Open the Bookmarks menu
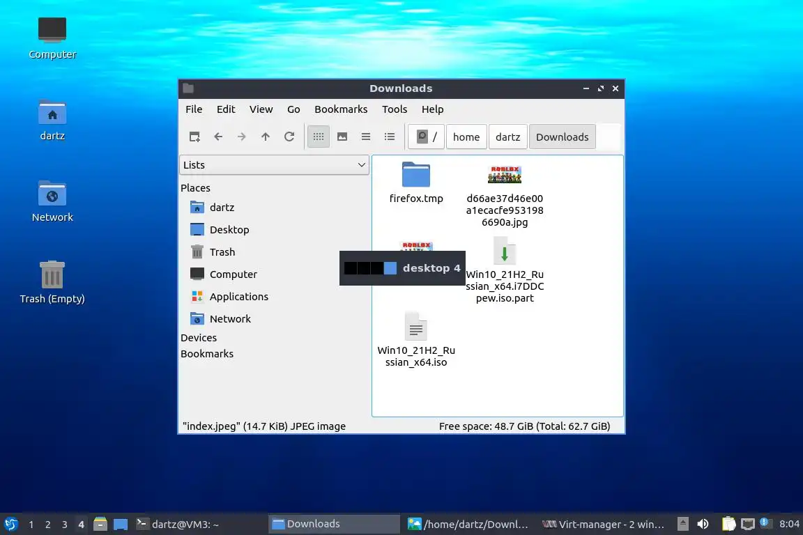 click(341, 109)
